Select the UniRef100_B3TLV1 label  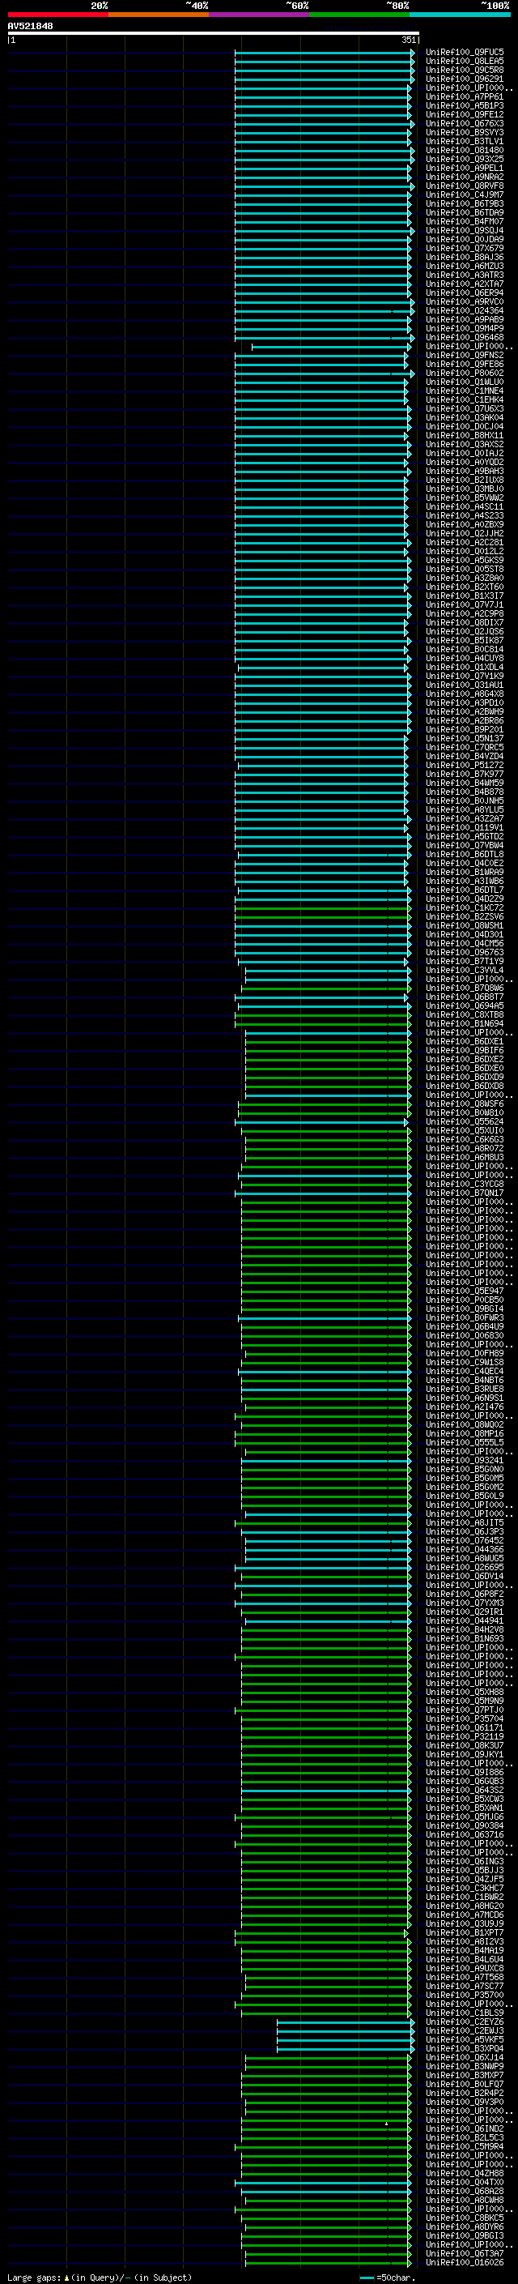tap(465, 141)
